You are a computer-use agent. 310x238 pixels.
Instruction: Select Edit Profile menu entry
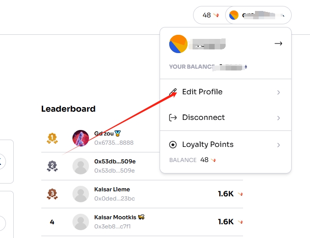[x=202, y=92]
